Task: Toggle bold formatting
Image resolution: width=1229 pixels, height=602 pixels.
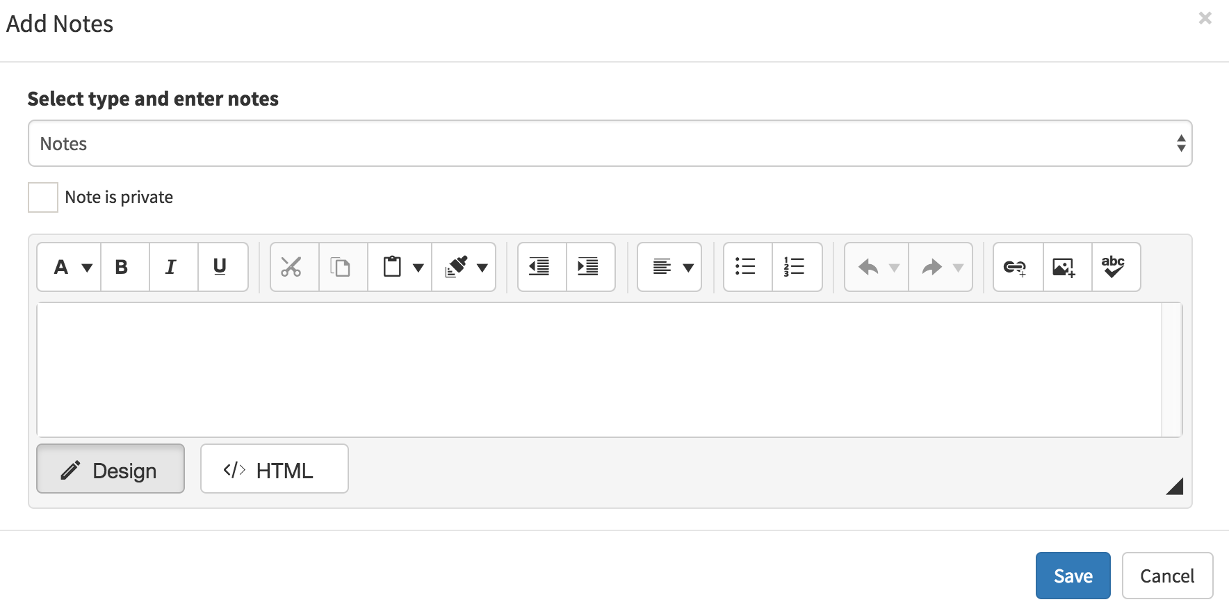Action: (123, 267)
